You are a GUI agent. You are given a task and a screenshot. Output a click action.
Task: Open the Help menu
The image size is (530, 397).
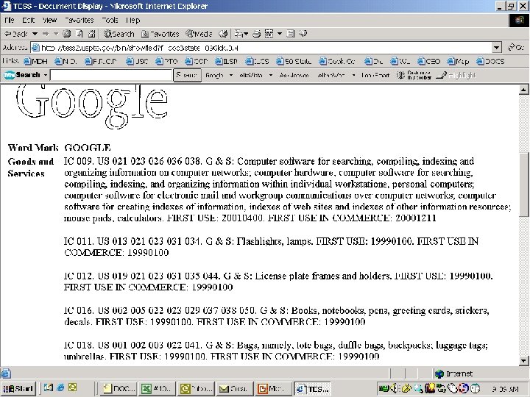point(132,21)
